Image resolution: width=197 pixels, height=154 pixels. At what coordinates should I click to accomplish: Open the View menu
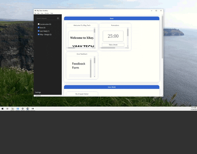pos(42,13)
